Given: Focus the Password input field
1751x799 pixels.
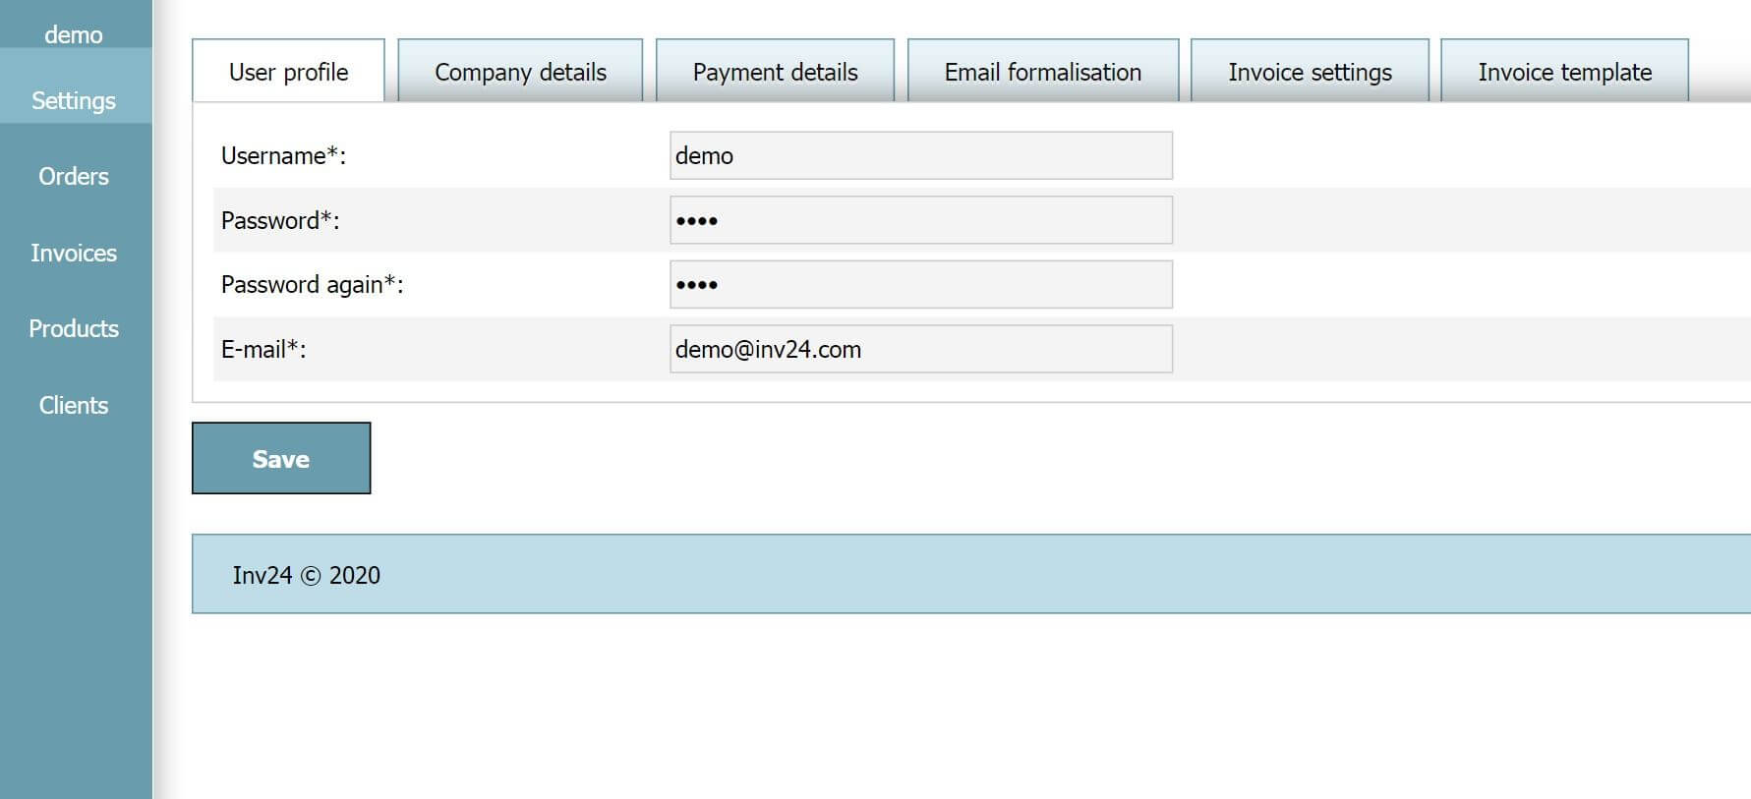Looking at the screenshot, I should tap(921, 220).
